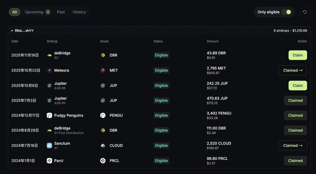
Task: Open the Past tab
Action: click(61, 12)
